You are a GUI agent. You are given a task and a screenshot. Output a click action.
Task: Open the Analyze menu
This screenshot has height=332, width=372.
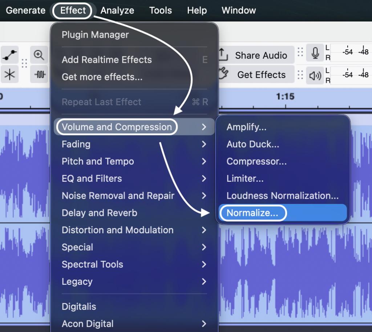pos(117,11)
